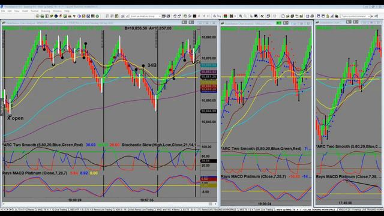Click the 10,840.00 price axis label

(208, 122)
